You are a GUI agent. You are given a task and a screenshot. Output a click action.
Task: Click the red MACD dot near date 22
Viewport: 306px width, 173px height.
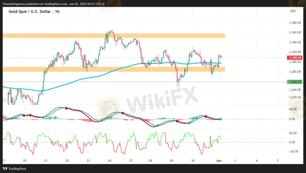66,108
